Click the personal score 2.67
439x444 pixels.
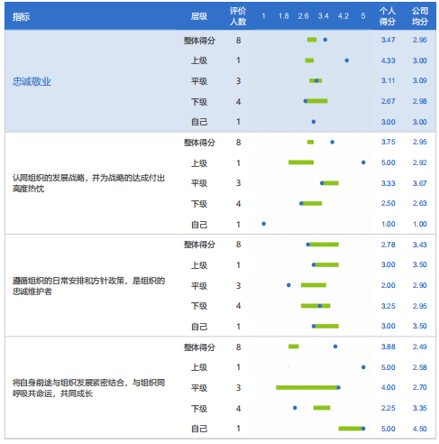389,101
